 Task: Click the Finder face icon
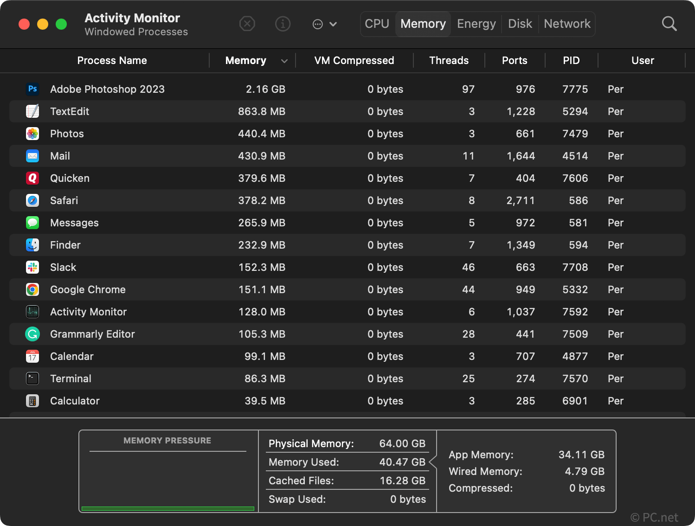pyautogui.click(x=32, y=245)
